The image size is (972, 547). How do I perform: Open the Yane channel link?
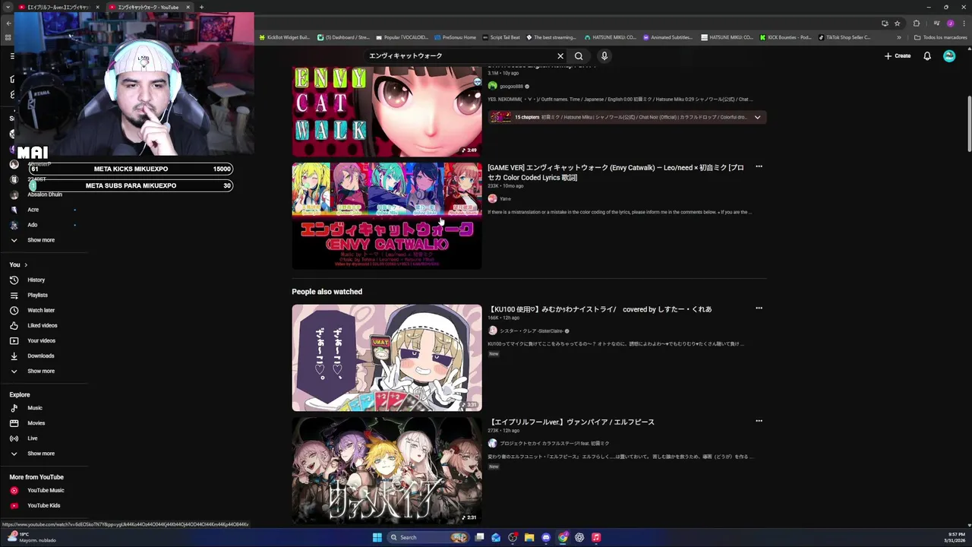click(506, 199)
